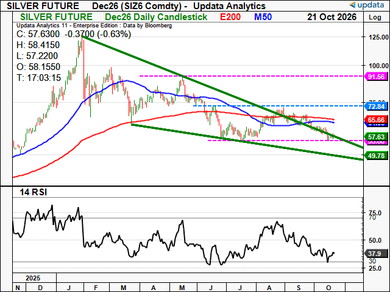This screenshot has height=292, width=390.
Task: Click the 14 RSI panel title
Action: pyautogui.click(x=33, y=192)
